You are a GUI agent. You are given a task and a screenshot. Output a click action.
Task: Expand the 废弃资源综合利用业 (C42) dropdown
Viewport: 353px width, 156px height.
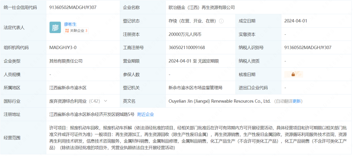tap(105, 101)
